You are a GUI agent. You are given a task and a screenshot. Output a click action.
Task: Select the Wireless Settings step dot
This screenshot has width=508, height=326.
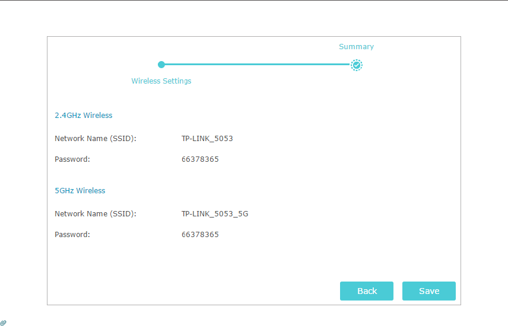(x=161, y=65)
